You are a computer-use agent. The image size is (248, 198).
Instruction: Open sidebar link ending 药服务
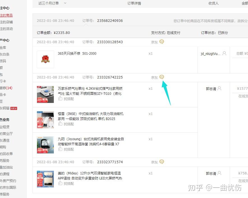5,160
